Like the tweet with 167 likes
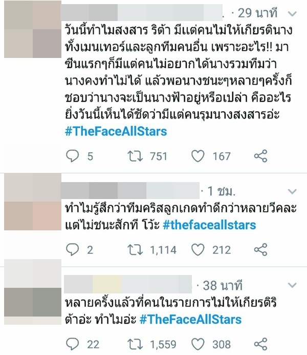Image resolution: width=307 pixels, height=355 pixels. [x=198, y=156]
